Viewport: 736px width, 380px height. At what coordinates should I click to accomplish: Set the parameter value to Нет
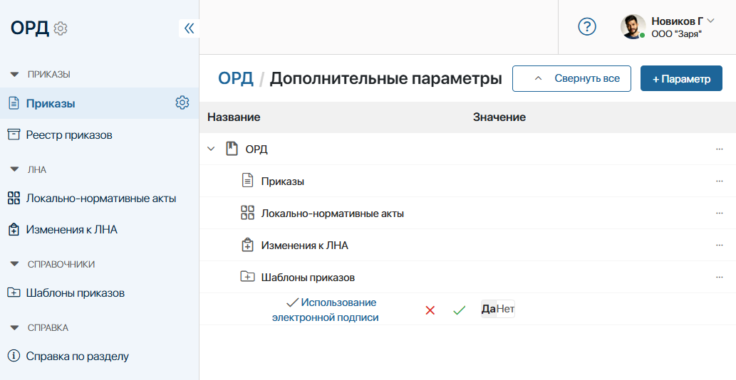505,309
